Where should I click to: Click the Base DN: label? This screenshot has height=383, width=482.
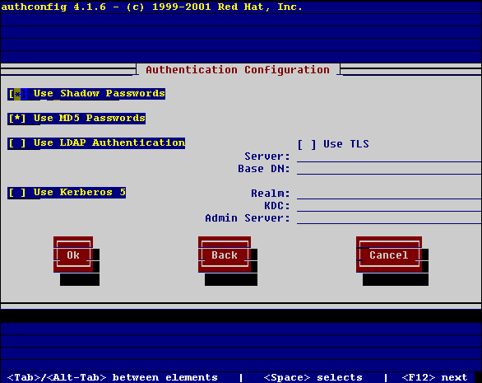[264, 169]
